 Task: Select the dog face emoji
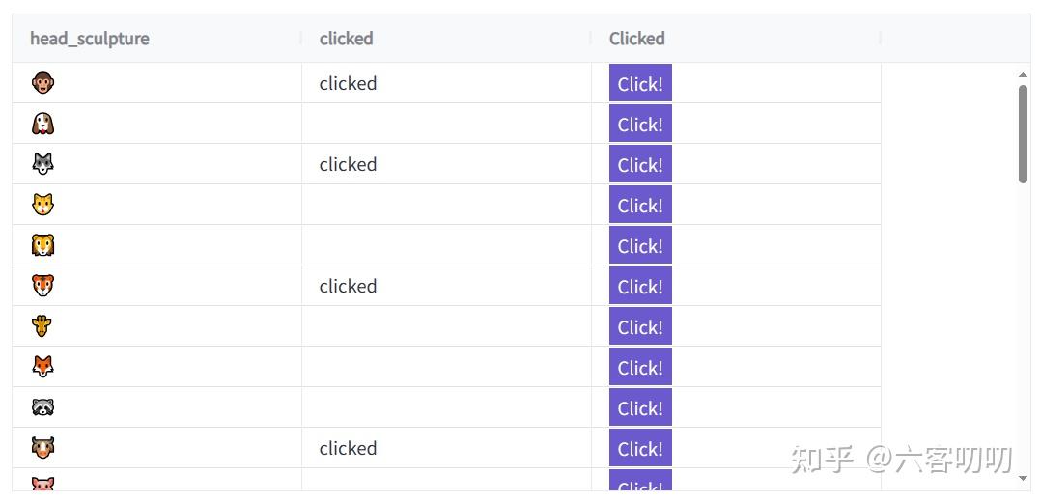(x=42, y=124)
